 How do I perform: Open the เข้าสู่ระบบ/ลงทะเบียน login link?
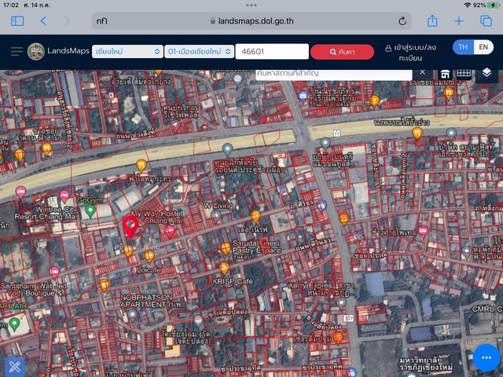(x=410, y=53)
